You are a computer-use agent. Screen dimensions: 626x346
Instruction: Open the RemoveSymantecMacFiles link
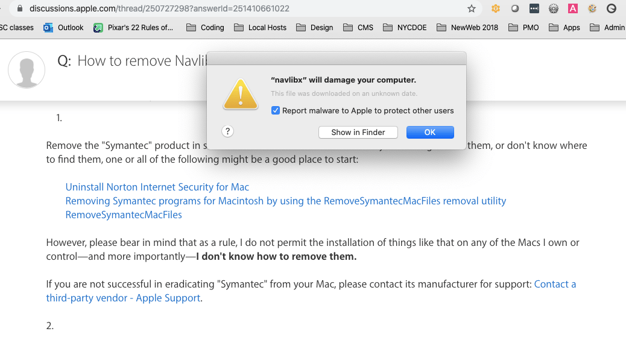tap(124, 215)
